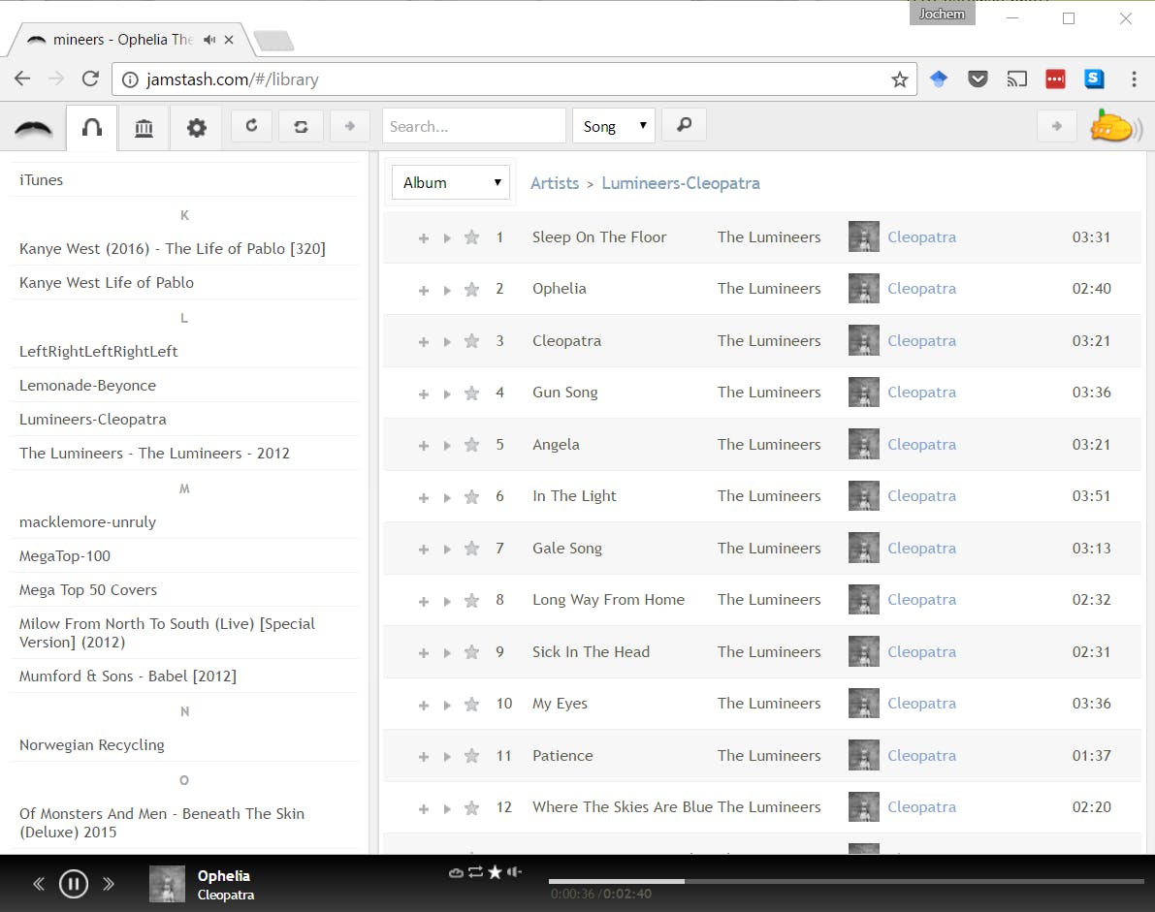Click the toolbar arrow next to sync icon
The width and height of the screenshot is (1155, 912).
[x=350, y=126]
